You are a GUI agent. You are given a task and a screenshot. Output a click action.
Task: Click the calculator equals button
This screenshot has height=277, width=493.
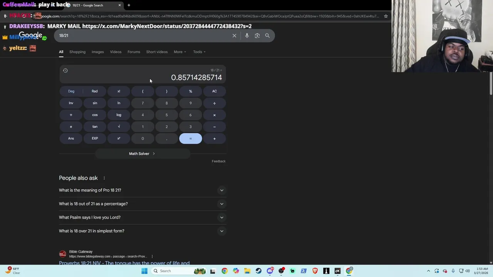point(190,138)
